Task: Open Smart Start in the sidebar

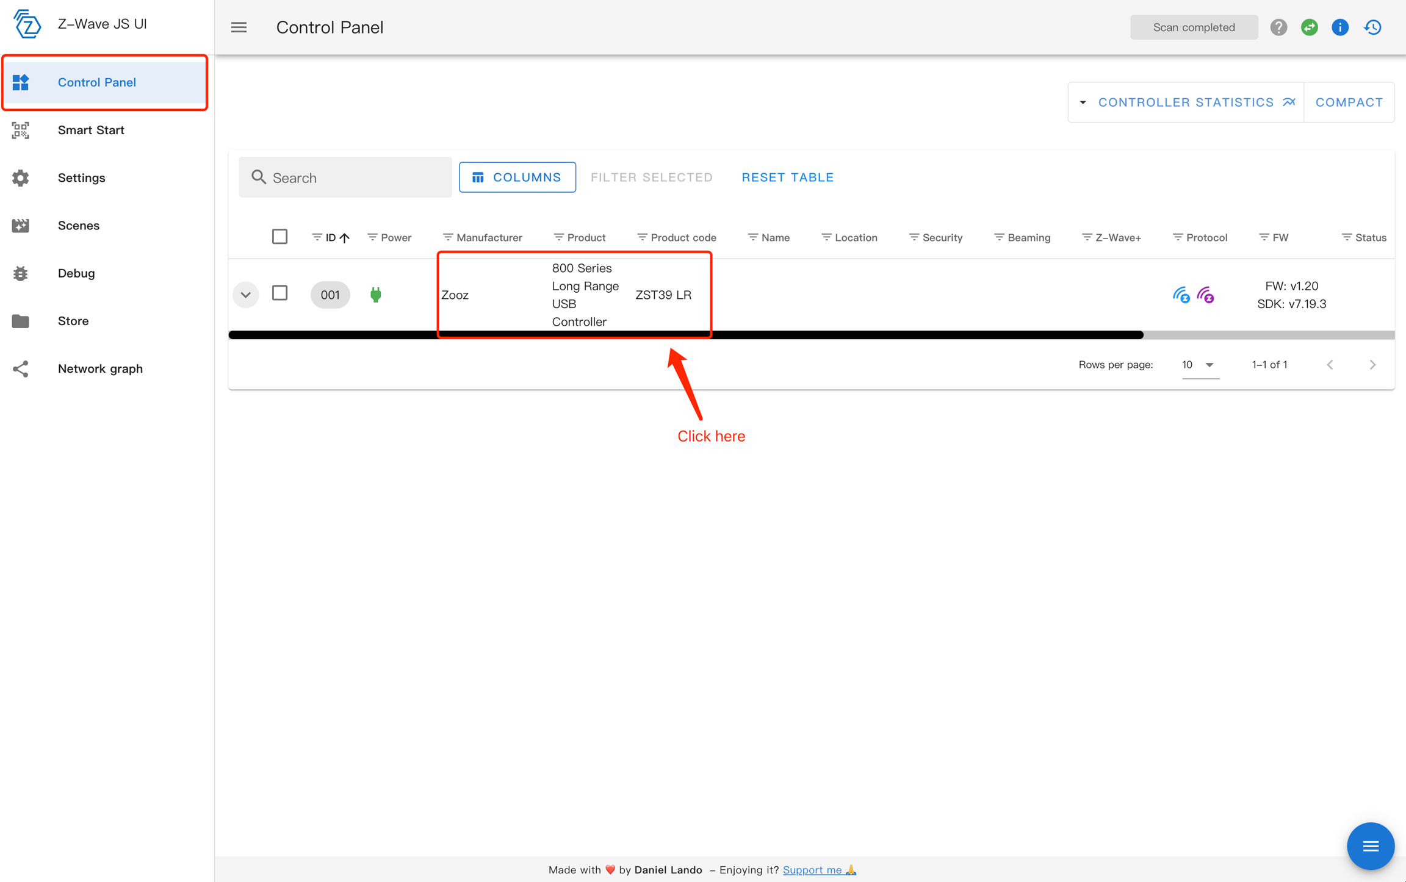Action: pyautogui.click(x=91, y=130)
